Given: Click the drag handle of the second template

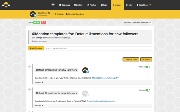Looking at the screenshot, I should 30,90.
